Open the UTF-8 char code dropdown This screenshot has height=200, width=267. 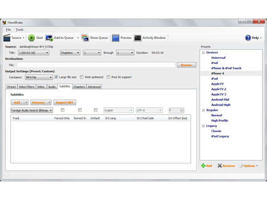pos(150,110)
